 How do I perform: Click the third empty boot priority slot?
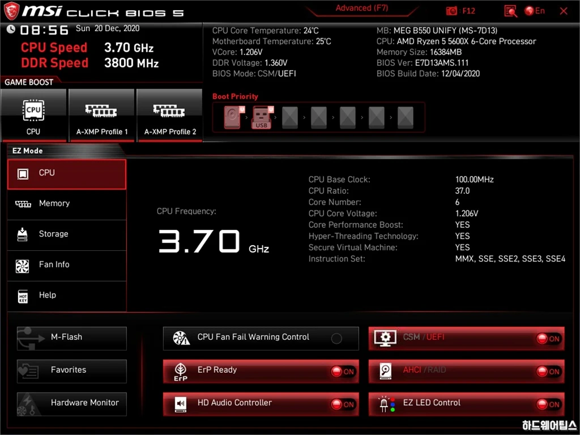tap(348, 117)
